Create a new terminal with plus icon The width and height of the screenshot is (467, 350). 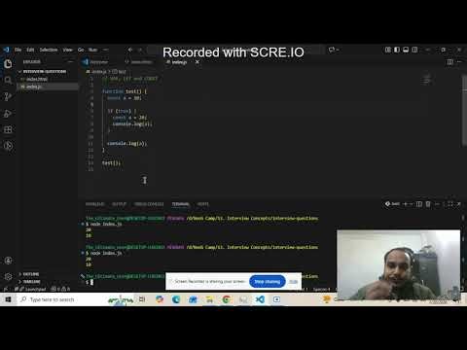(x=405, y=204)
